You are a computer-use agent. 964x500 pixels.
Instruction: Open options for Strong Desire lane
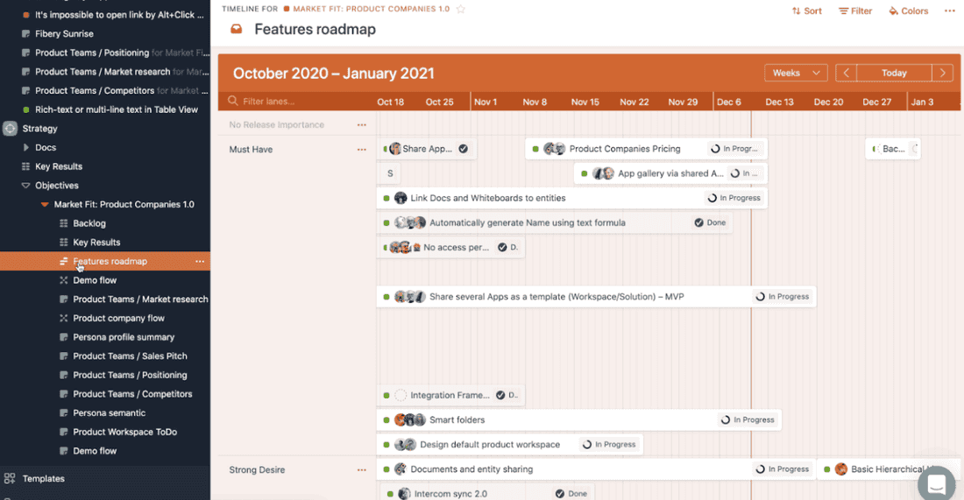[x=361, y=470]
